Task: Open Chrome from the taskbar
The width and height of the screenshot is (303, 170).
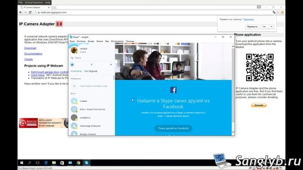Action: point(78,163)
